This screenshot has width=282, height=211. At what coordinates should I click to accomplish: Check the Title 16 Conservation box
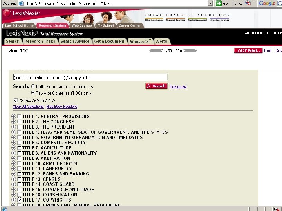click(x=19, y=195)
